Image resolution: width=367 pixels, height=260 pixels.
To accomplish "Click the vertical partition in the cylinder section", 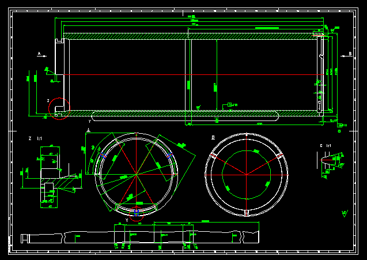I will 188,75.
